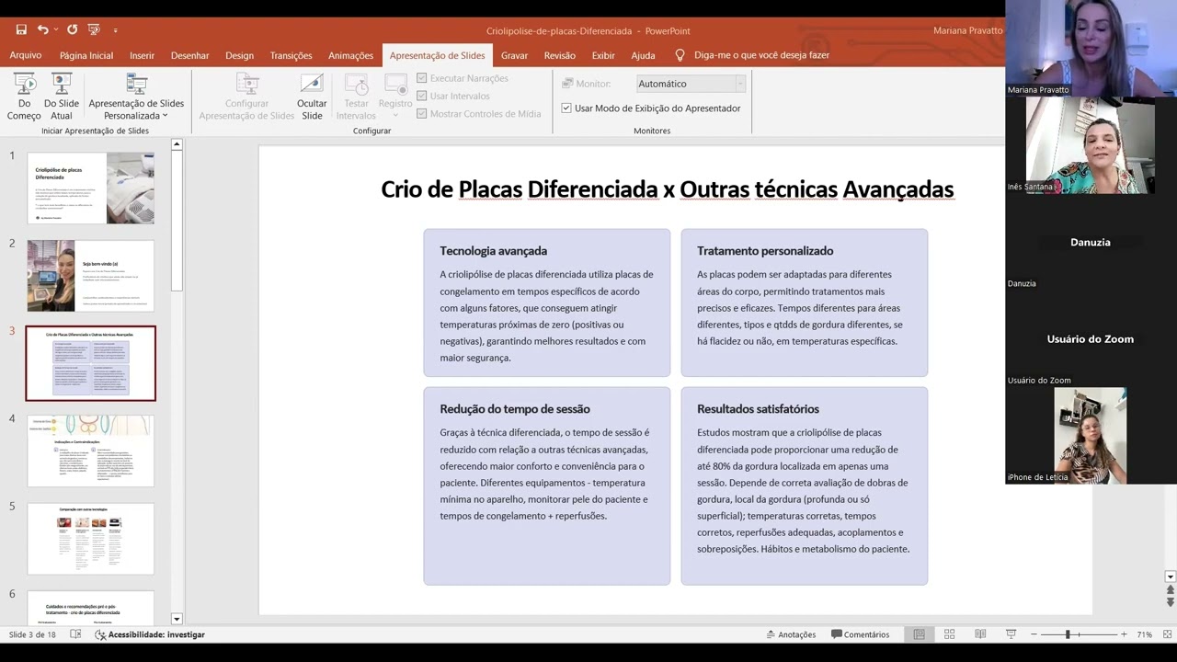Click the 71% zoom level

[x=1145, y=634]
